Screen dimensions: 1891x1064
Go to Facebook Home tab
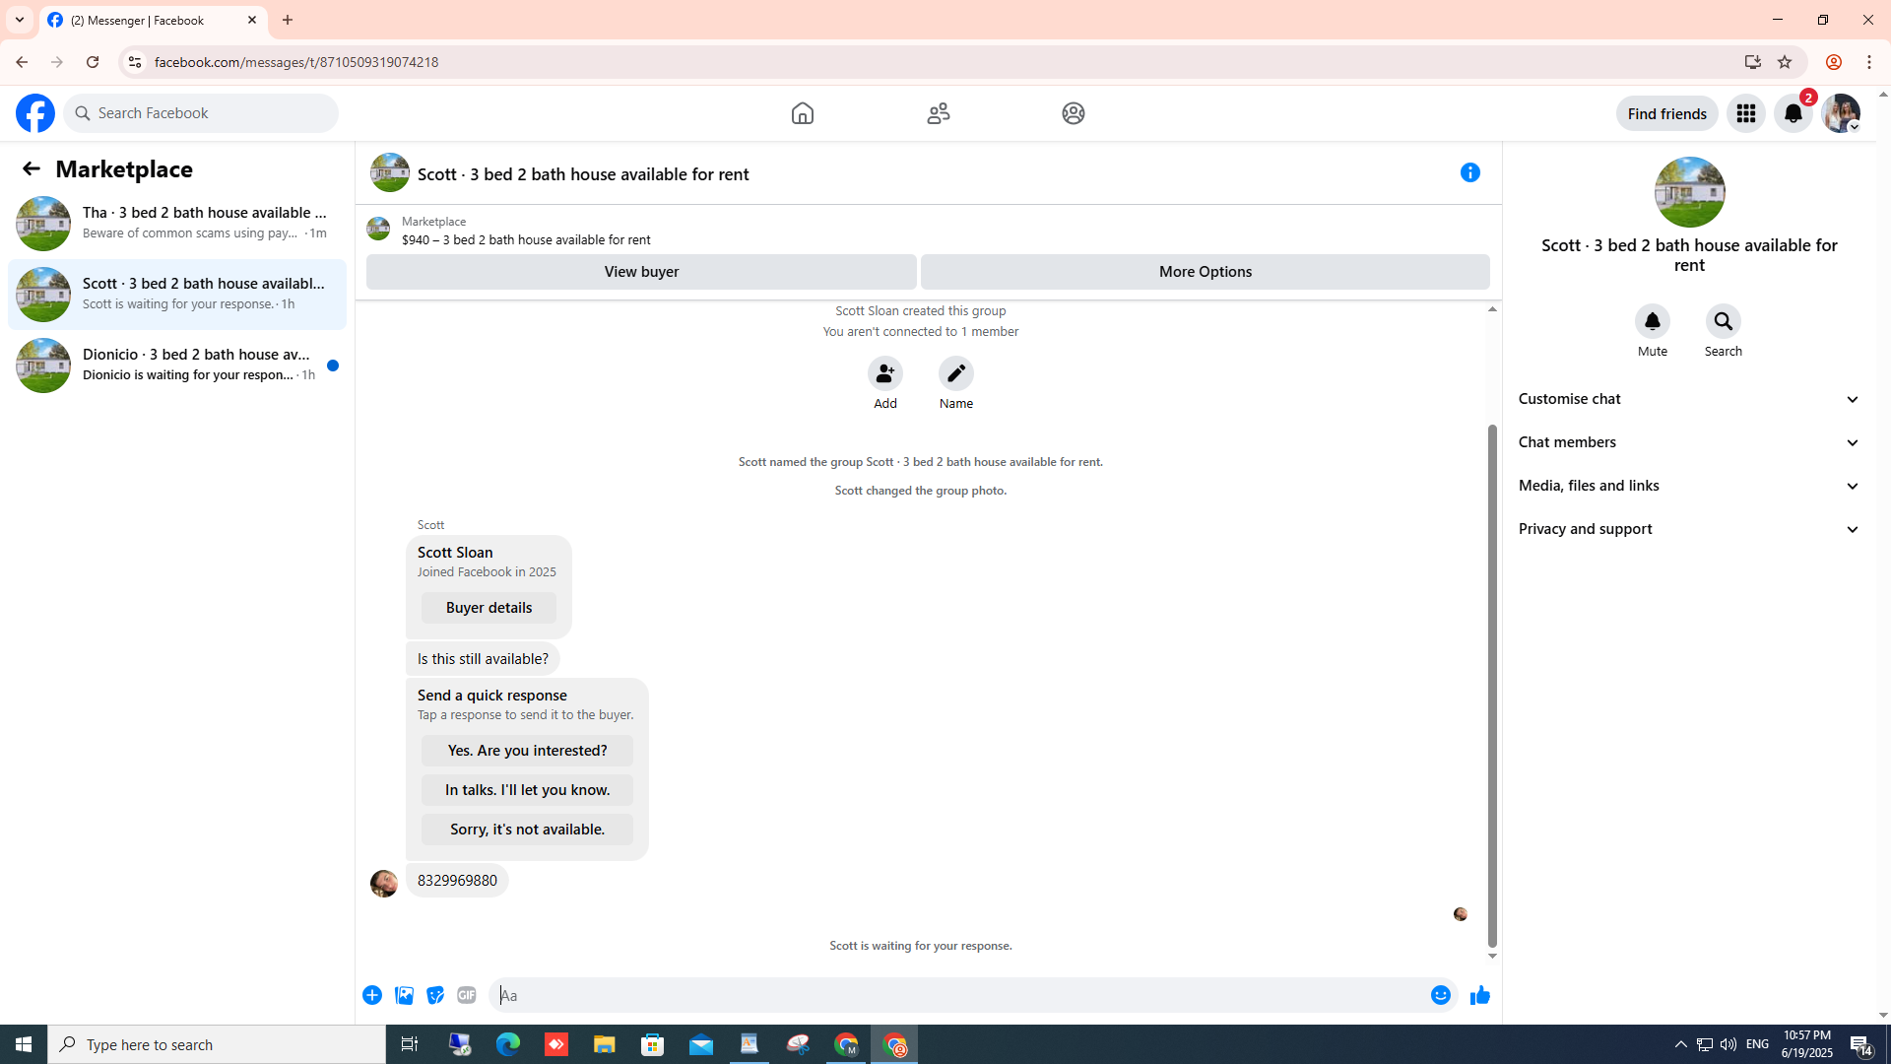802,113
